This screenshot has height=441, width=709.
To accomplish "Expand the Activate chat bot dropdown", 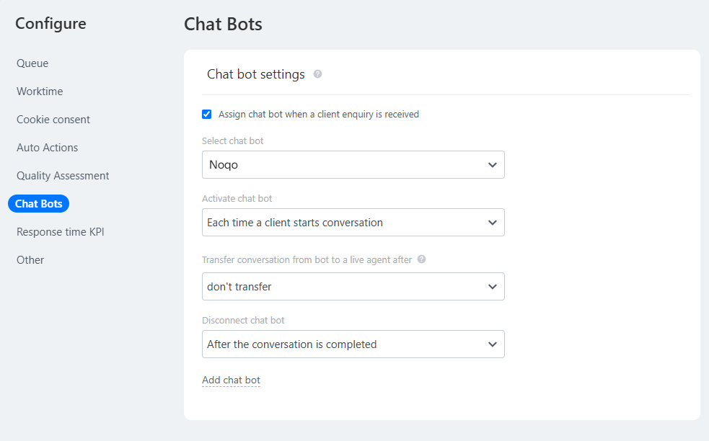I will (x=353, y=223).
